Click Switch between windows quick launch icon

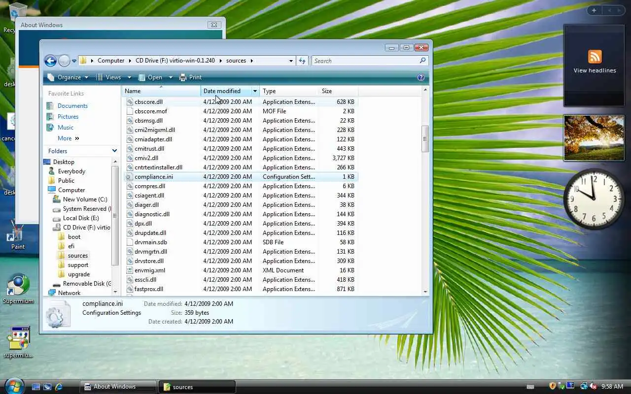point(47,387)
